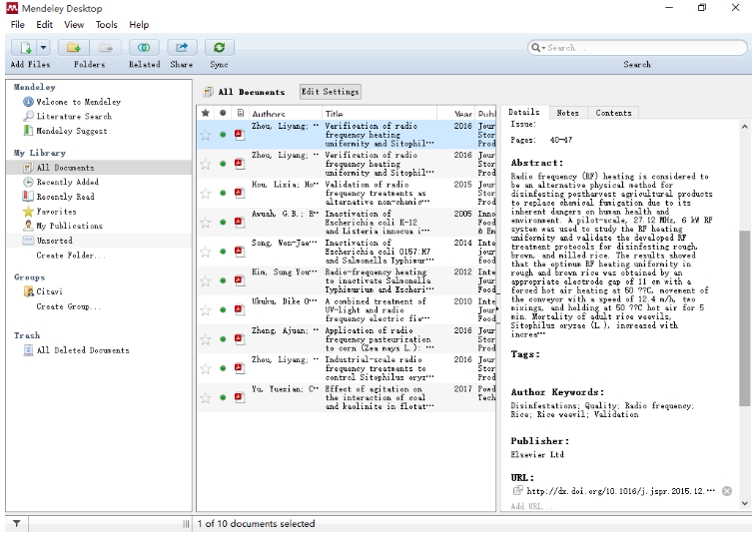Image resolution: width=752 pixels, height=533 pixels.
Task: Click the Create Group... link
Action: [x=69, y=306]
